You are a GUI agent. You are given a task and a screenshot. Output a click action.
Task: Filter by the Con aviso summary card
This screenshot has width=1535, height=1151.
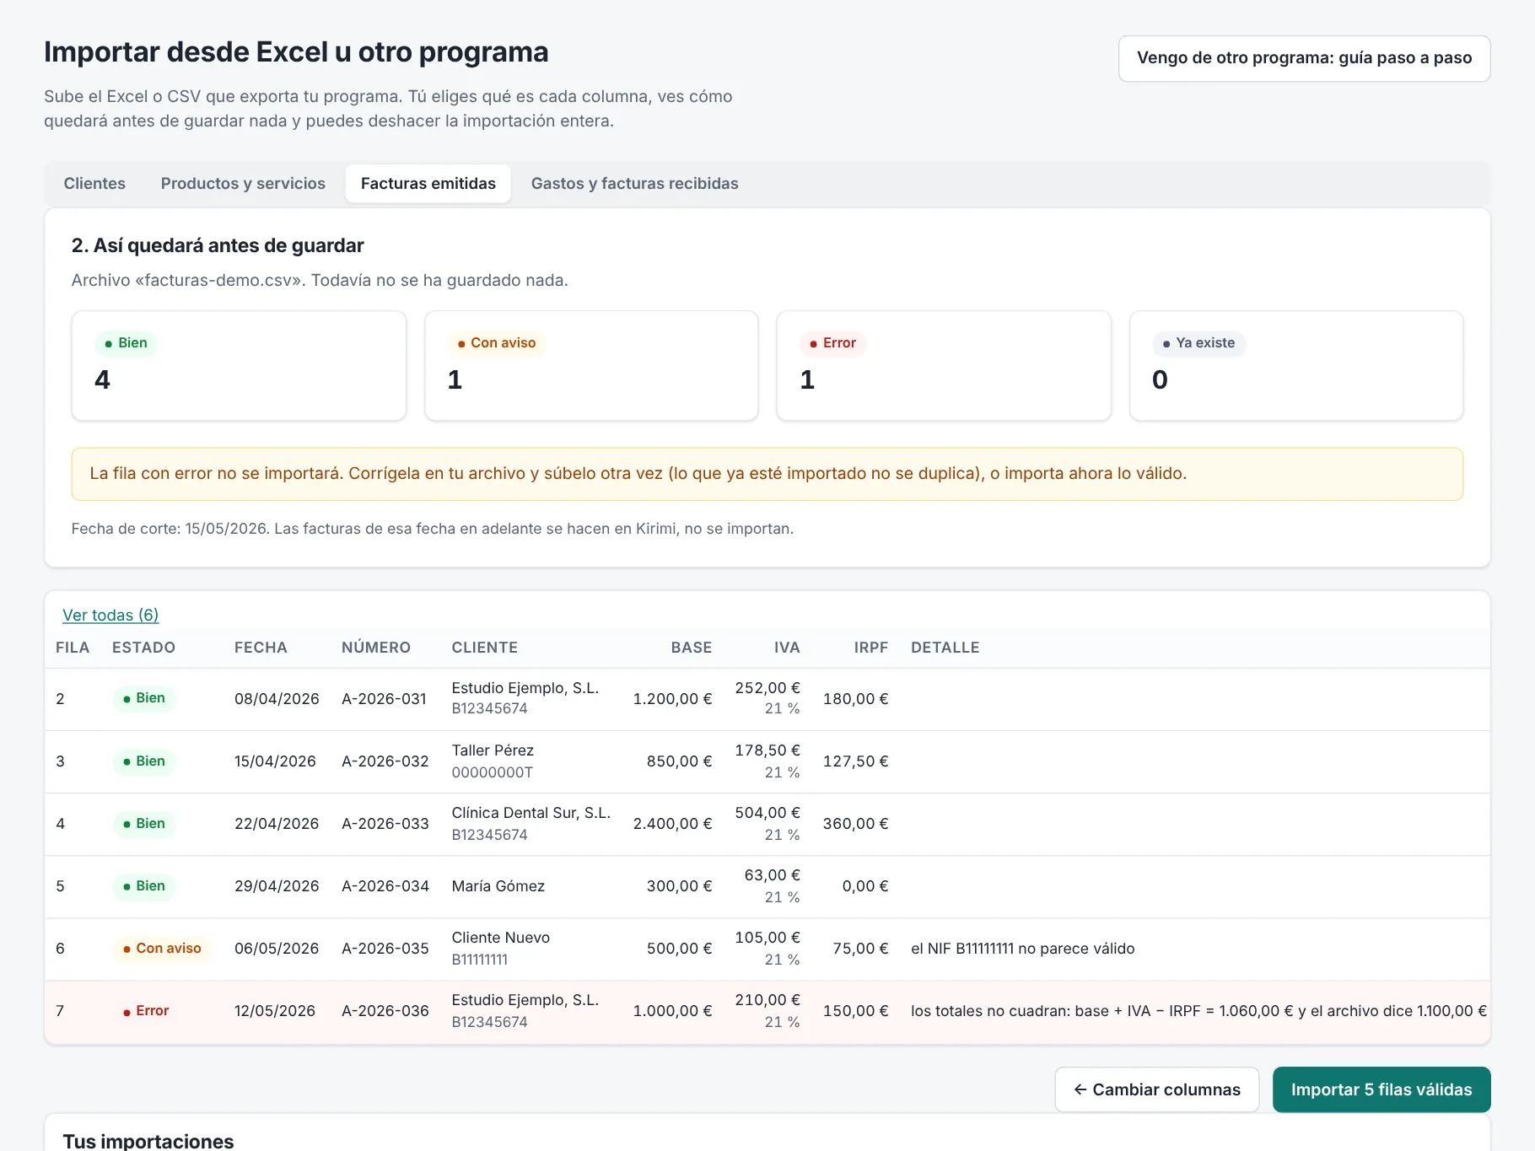591,366
